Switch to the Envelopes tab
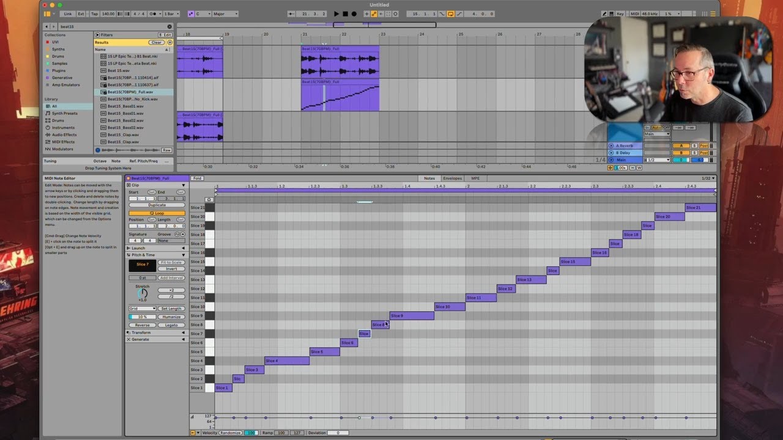 [453, 178]
